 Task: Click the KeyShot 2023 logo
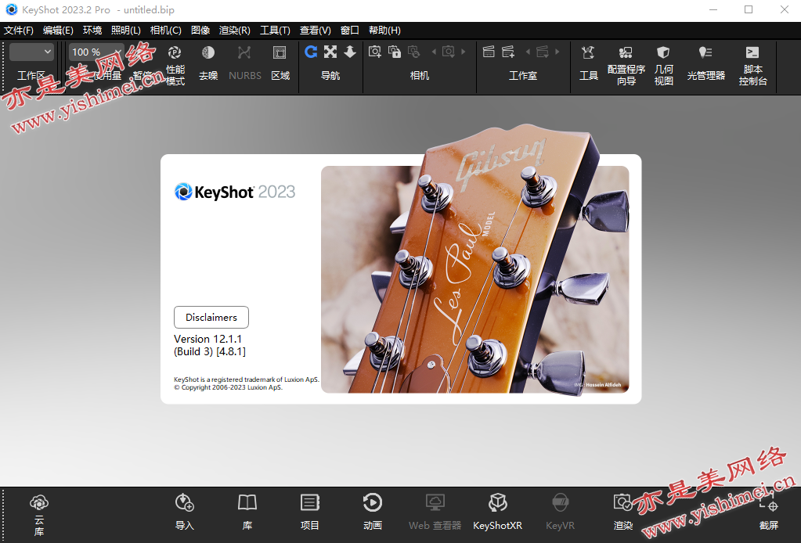pos(235,192)
